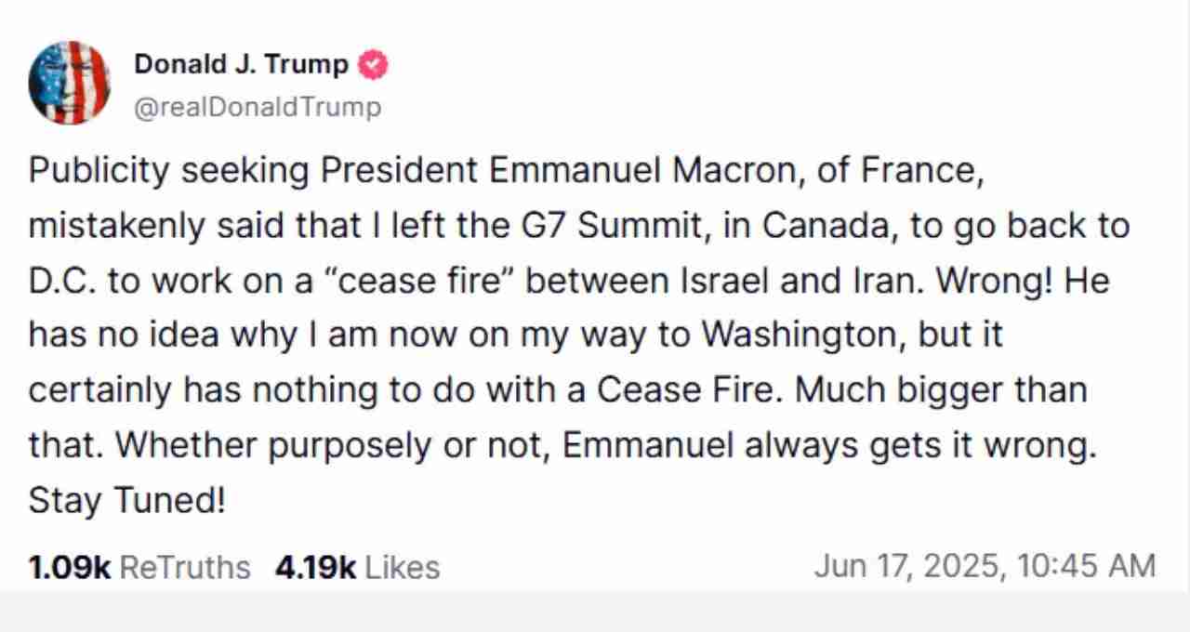View the 4.19k Likes list

[x=358, y=567]
